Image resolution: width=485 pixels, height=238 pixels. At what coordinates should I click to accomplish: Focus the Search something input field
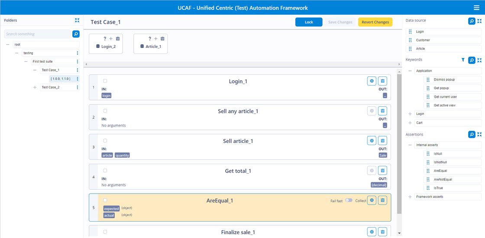coord(37,34)
